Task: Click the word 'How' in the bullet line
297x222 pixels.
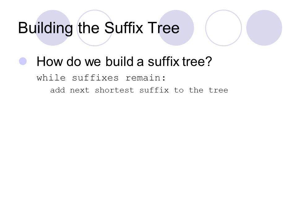Action: coord(49,62)
